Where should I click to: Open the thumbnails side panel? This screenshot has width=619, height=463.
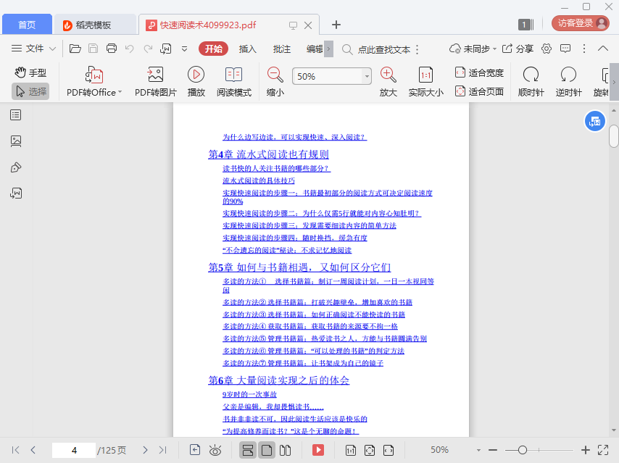[16, 141]
